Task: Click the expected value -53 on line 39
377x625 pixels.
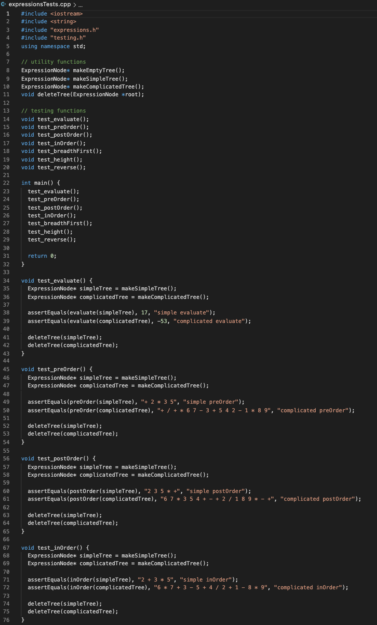Action: [x=162, y=321]
